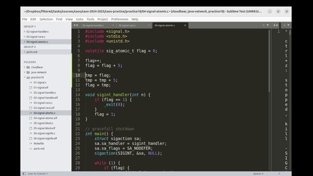This screenshot has width=313, height=176.
Task: Select parts.md under Group 2
Action: point(32,52)
